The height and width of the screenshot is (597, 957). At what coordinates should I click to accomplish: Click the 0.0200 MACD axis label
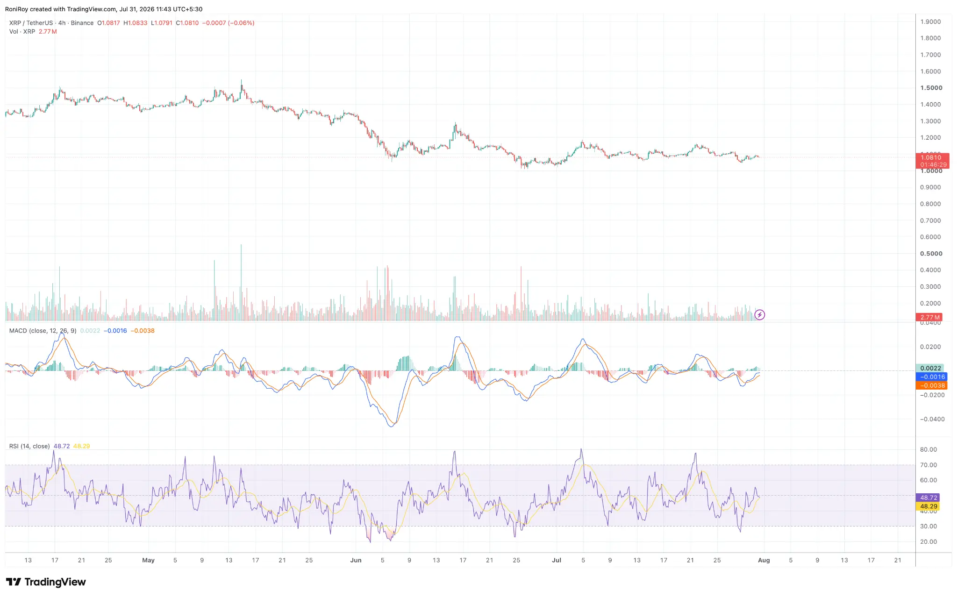point(930,347)
